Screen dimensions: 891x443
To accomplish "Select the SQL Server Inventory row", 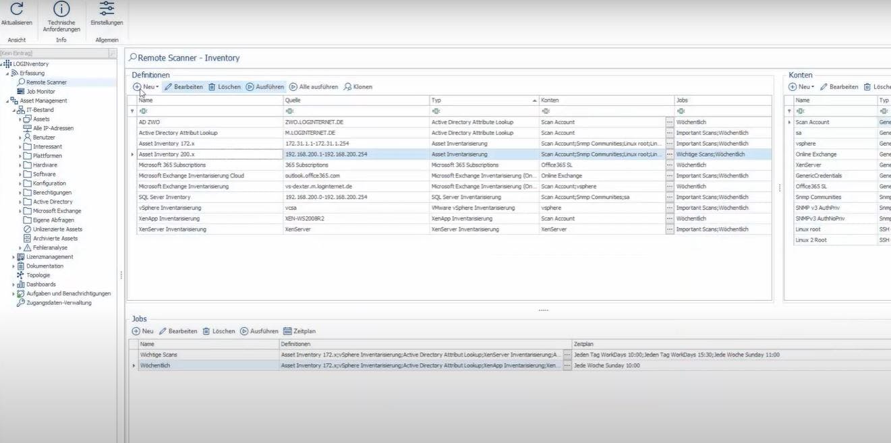I will pos(449,197).
